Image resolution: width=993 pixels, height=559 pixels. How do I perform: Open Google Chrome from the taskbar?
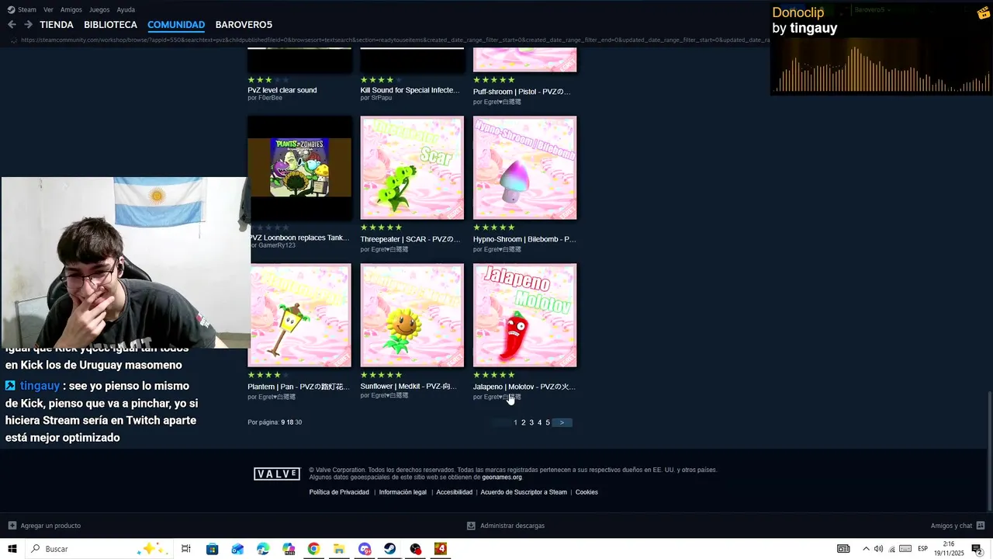(x=313, y=549)
